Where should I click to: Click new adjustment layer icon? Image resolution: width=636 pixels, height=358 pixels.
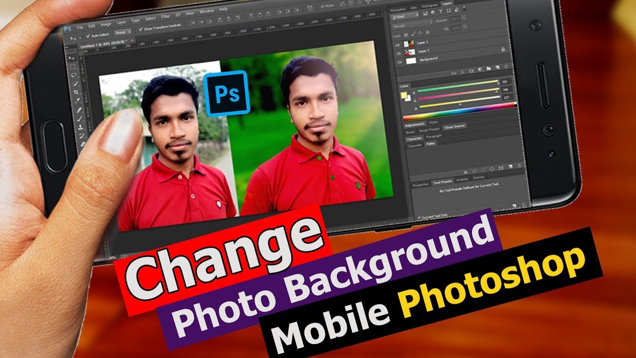click(480, 70)
